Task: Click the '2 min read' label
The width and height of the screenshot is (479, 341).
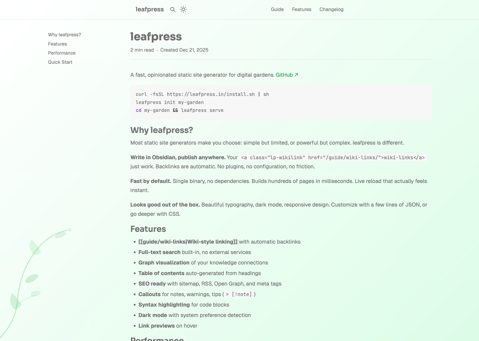Action: coord(142,50)
